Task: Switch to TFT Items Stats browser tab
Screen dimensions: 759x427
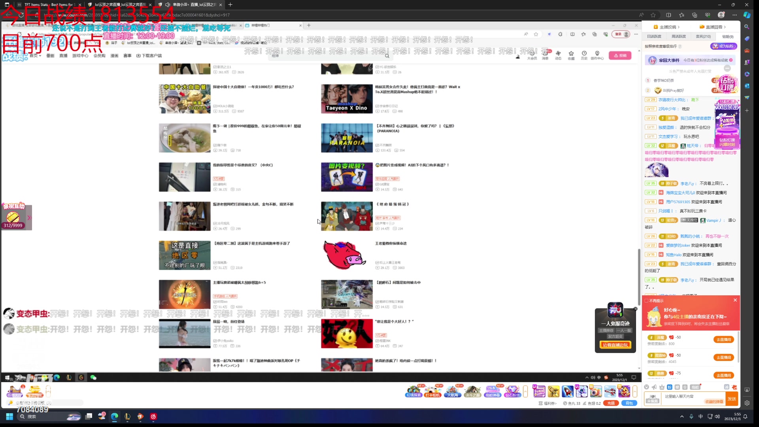Action: tap(49, 5)
